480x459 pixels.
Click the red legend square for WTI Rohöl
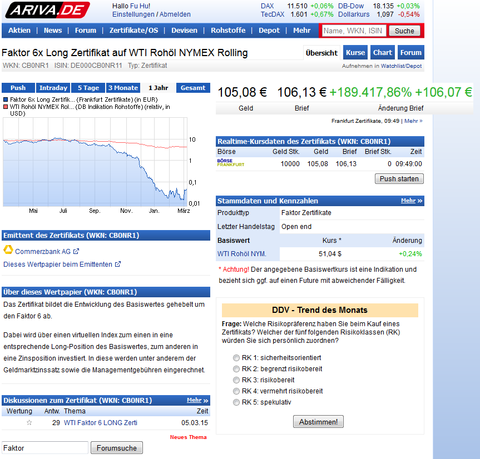(x=6, y=107)
